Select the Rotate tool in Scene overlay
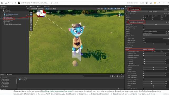Image resolution: width=169 pixels, height=95 pixels. tap(31, 16)
